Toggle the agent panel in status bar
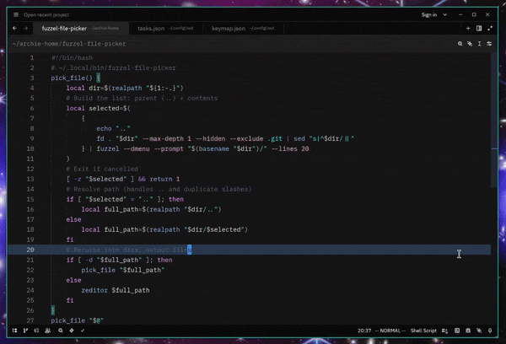Screen dimensions: 506x344 tap(480, 331)
